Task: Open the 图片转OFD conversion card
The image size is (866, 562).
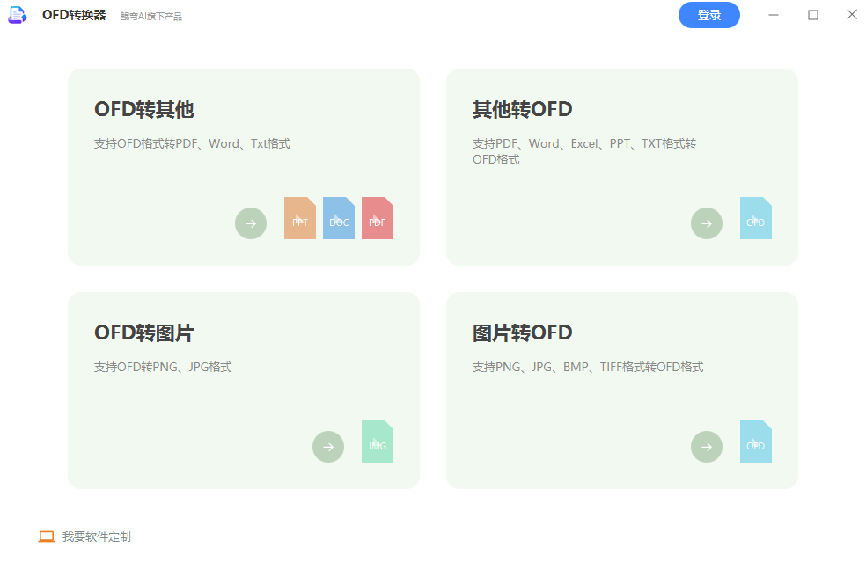Action: pyautogui.click(x=621, y=390)
